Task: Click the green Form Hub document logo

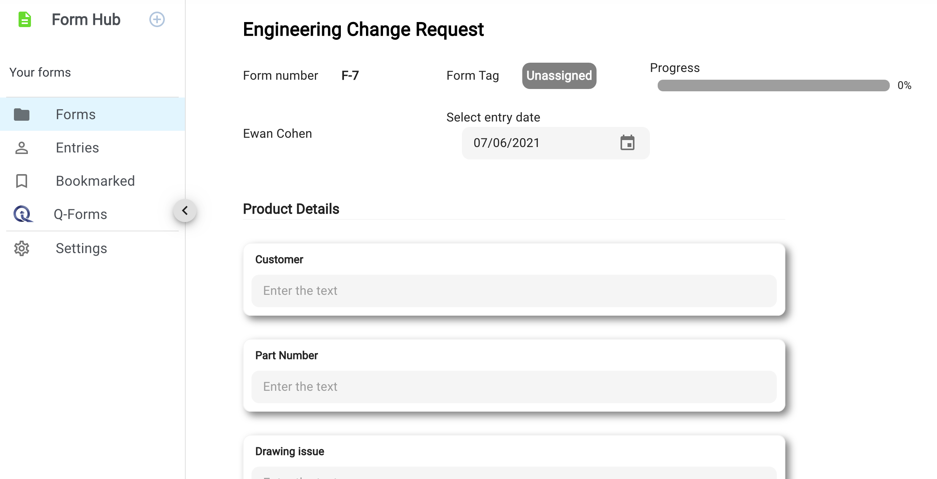Action: pos(25,19)
